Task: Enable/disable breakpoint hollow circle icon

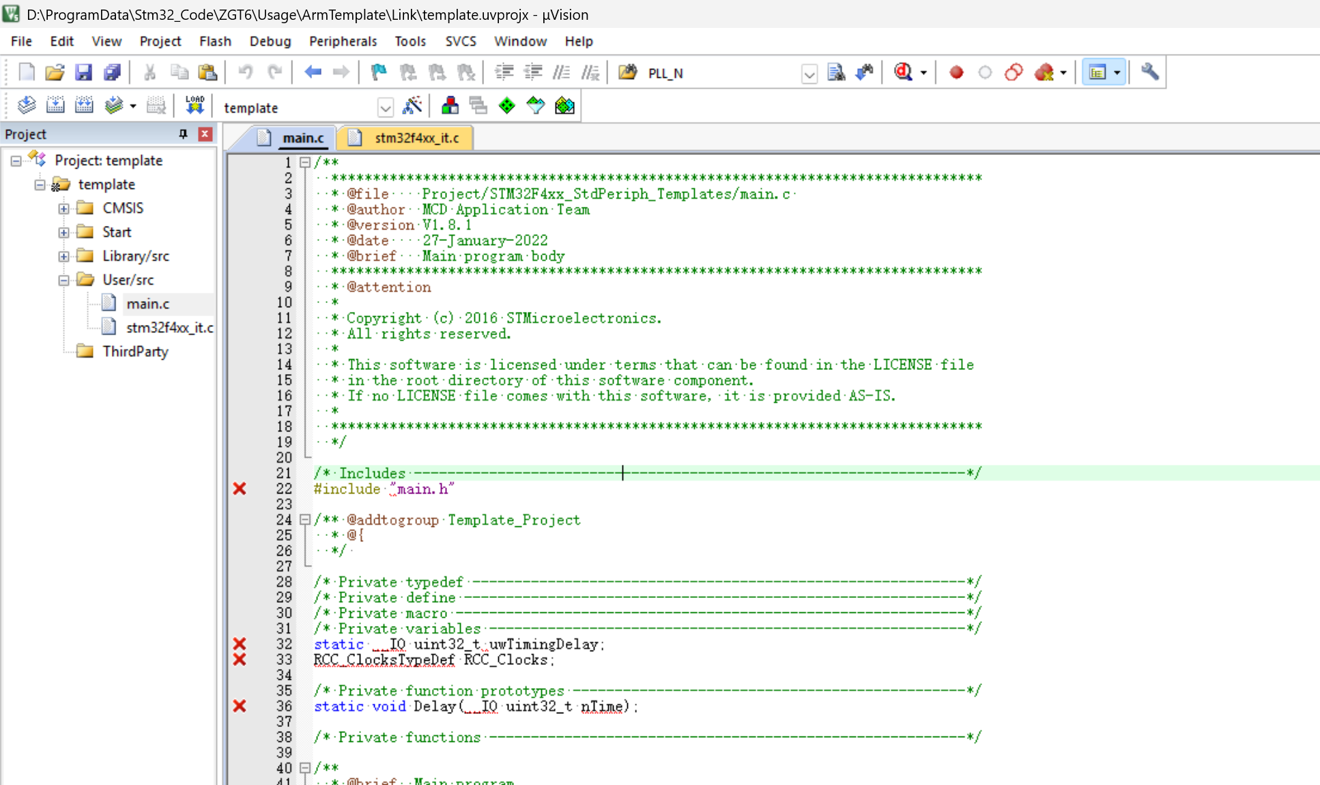Action: tap(985, 72)
